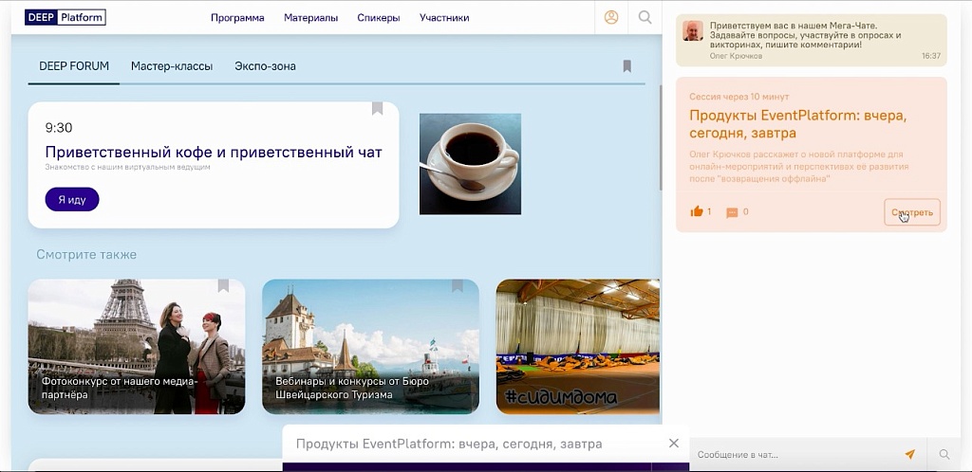Click the session description about Олег Крючков
Screen dimensions: 972x472
[798, 166]
